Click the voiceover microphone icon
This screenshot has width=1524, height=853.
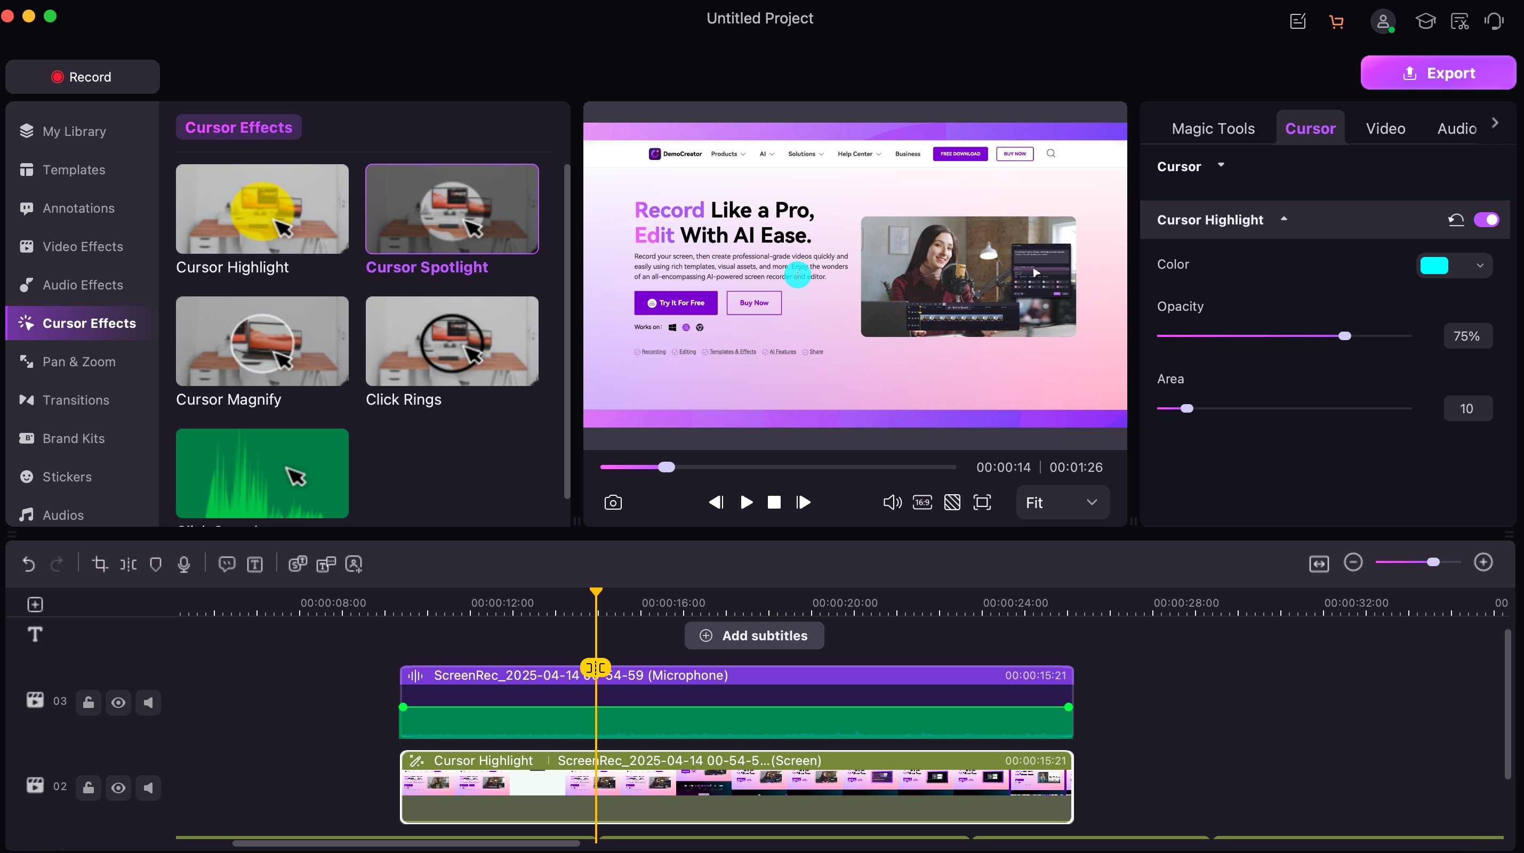[x=184, y=564]
